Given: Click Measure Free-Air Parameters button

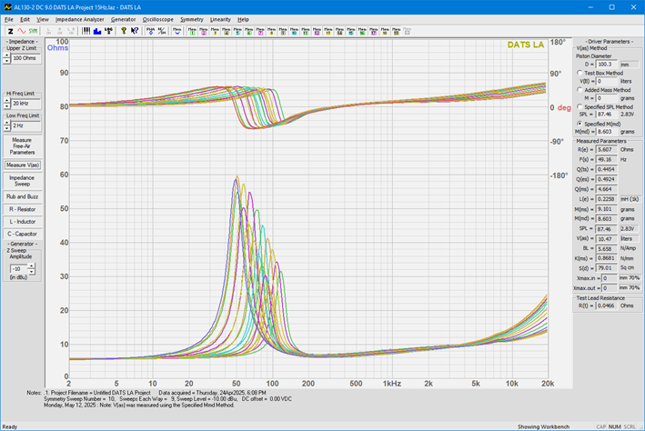Looking at the screenshot, I should tap(22, 146).
